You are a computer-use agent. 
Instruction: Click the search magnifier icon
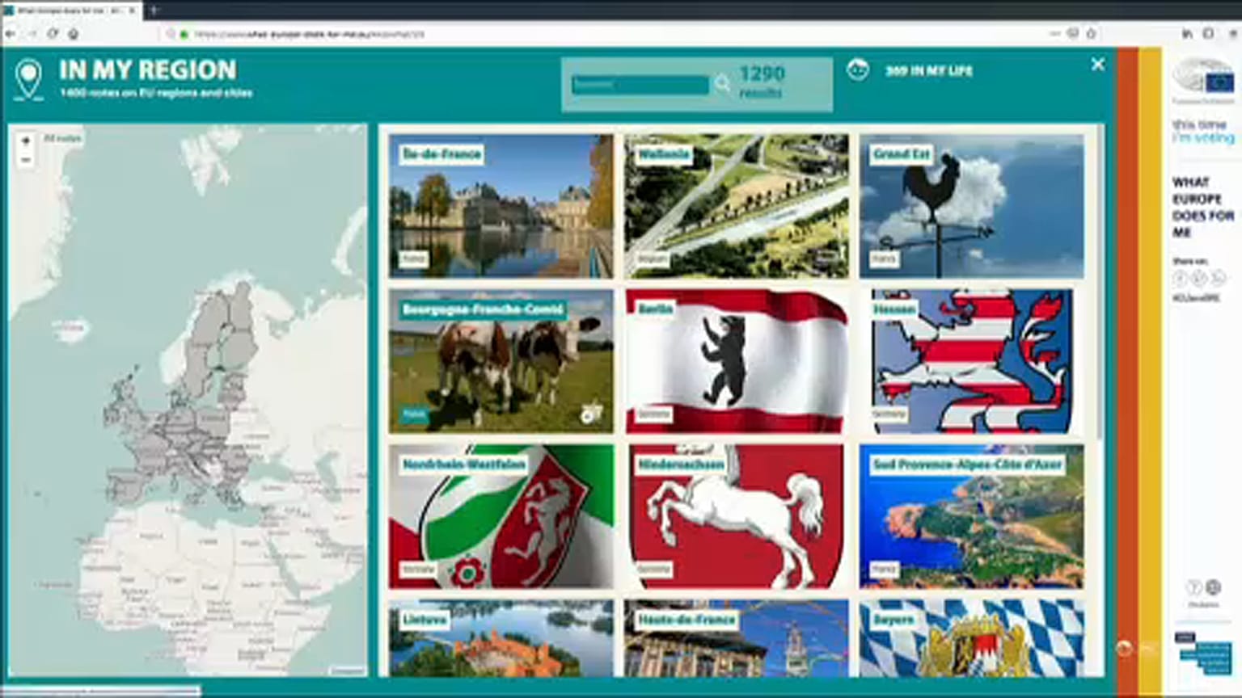(x=721, y=83)
